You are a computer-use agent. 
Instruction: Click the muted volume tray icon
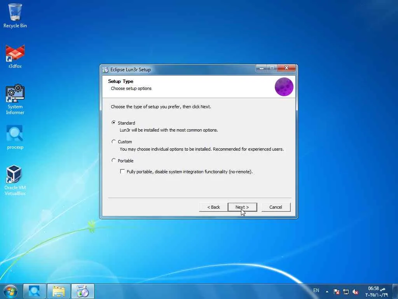(355, 292)
